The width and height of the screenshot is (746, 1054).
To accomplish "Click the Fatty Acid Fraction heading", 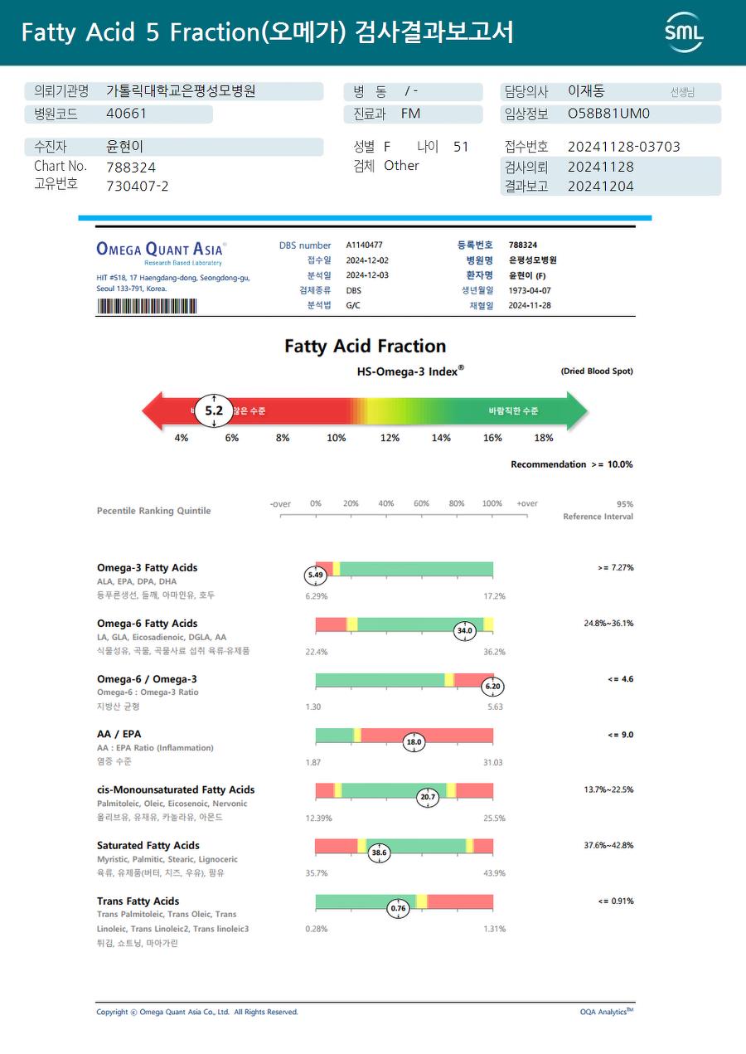I will (x=365, y=347).
